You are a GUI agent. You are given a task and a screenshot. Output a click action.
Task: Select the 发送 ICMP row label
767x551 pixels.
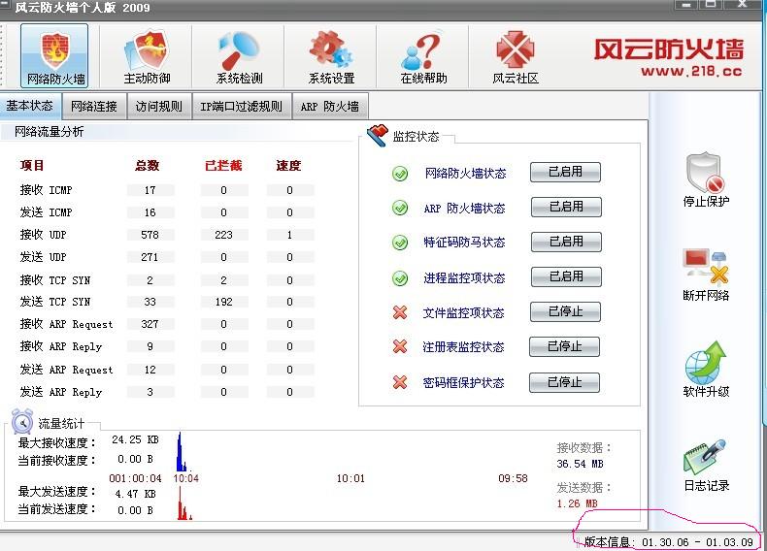click(x=46, y=212)
